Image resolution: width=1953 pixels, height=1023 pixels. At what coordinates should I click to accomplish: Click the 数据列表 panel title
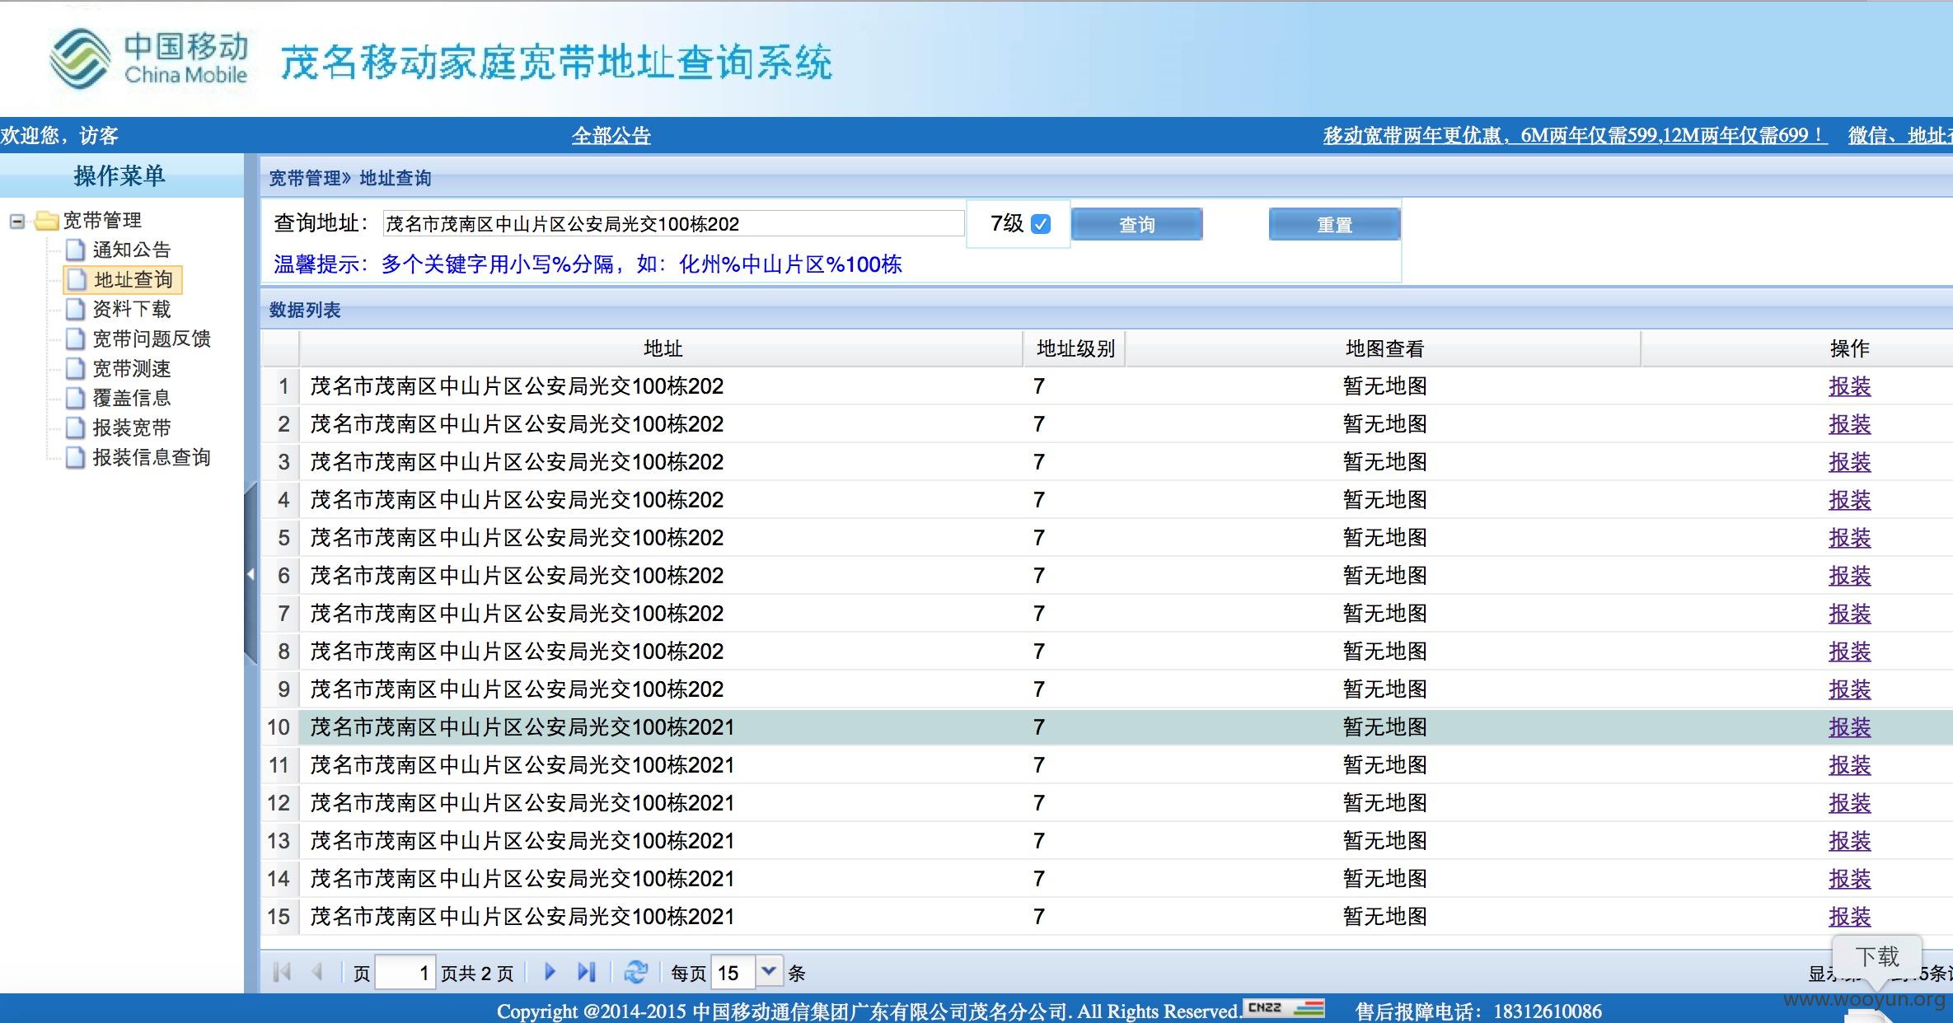pos(305,310)
